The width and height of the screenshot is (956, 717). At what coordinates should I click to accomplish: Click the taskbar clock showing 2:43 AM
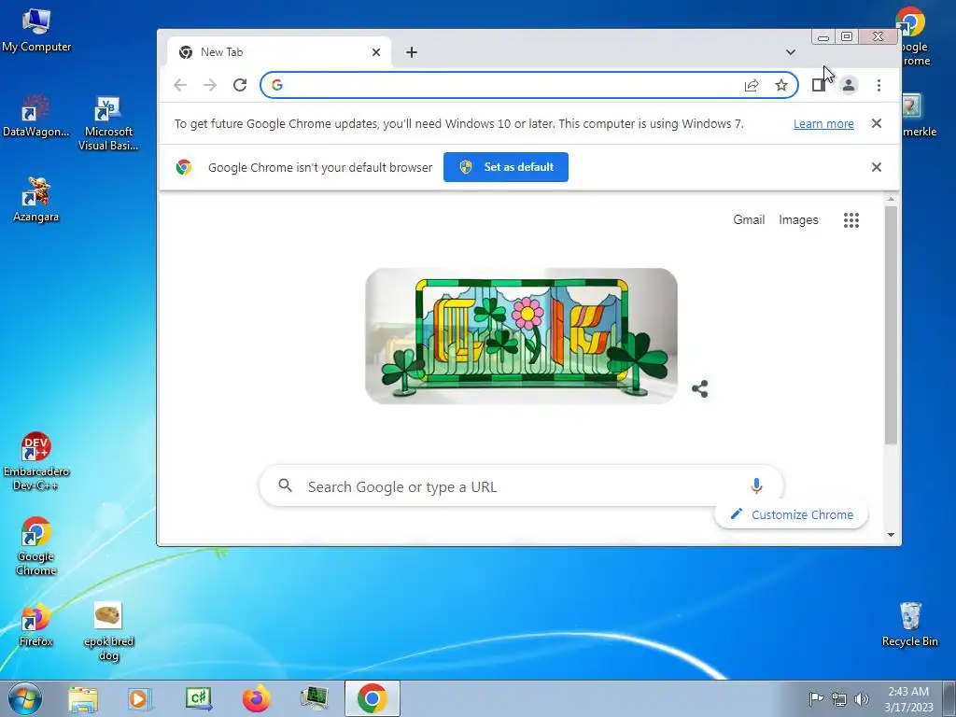tap(908, 699)
